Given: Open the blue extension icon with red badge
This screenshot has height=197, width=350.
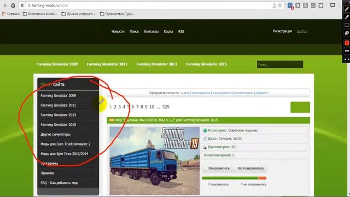Looking at the screenshot, I should 290,5.
